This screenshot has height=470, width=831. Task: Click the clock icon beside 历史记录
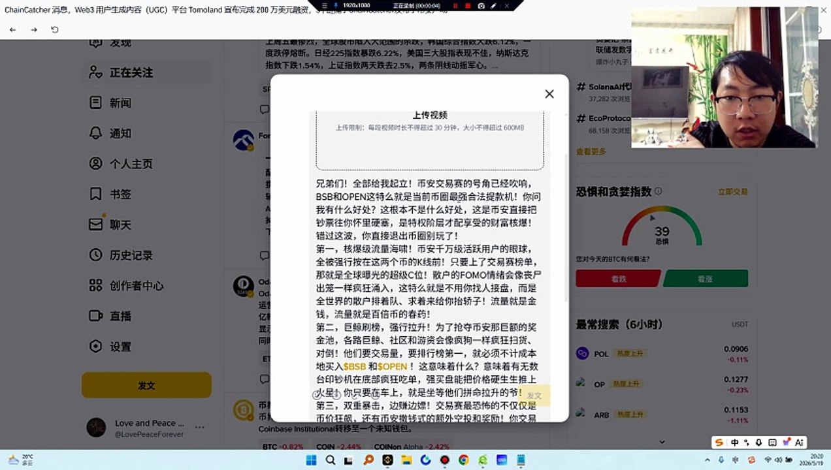(95, 255)
